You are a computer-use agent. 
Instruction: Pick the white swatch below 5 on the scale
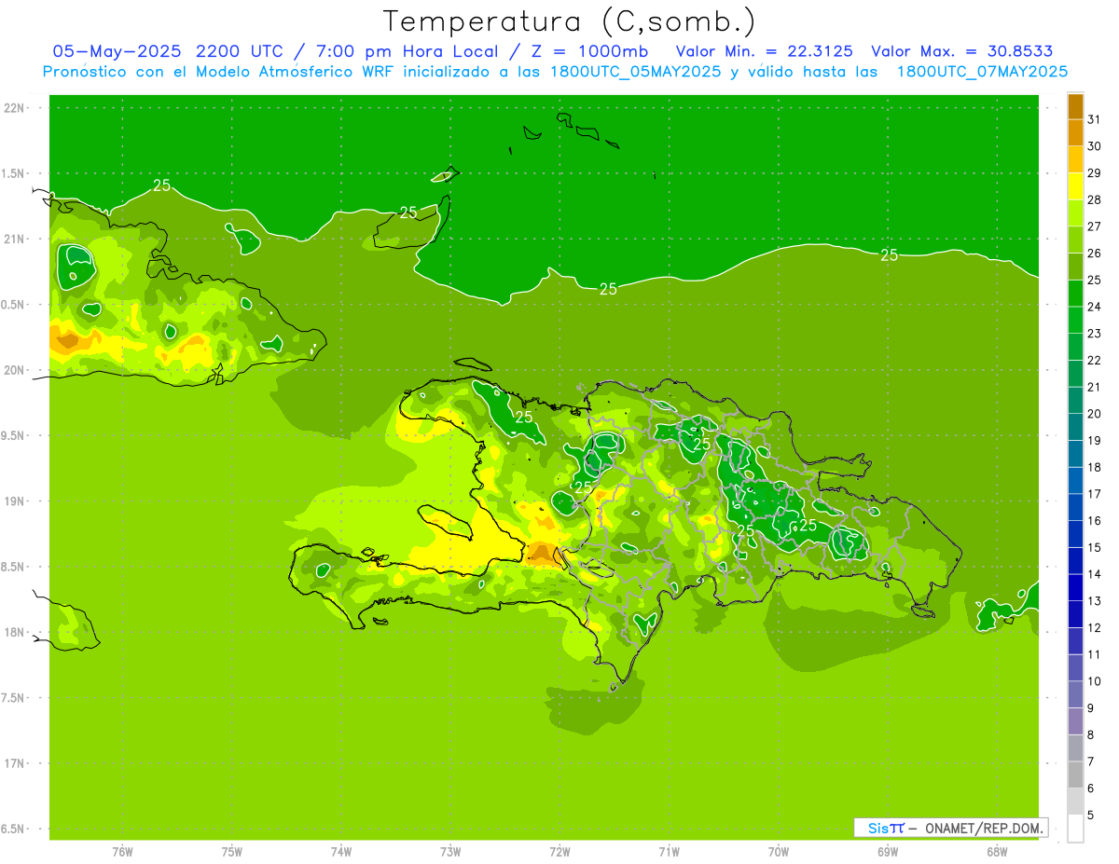[1075, 828]
